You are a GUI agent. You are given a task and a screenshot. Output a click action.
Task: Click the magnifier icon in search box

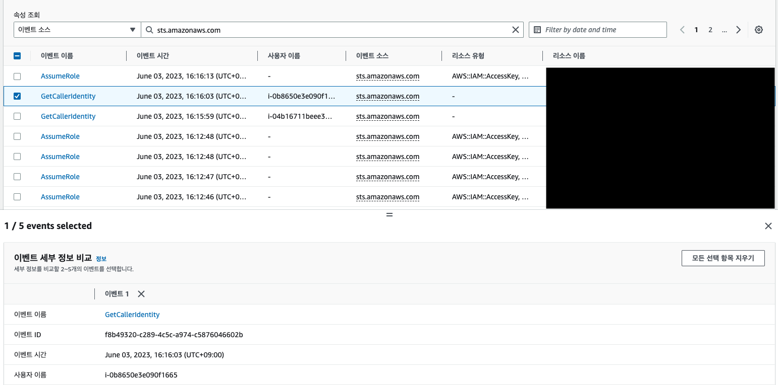point(149,30)
